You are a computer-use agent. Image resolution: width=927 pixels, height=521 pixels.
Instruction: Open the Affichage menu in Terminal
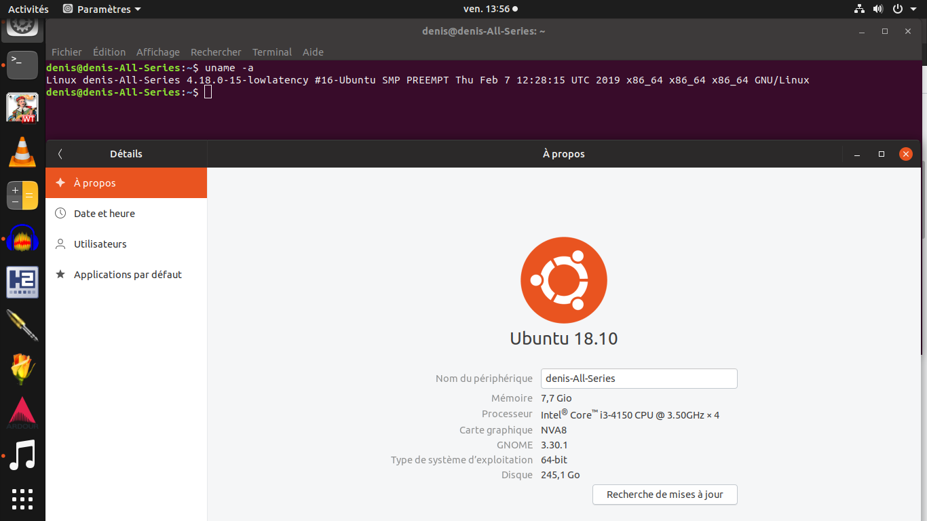tap(158, 52)
